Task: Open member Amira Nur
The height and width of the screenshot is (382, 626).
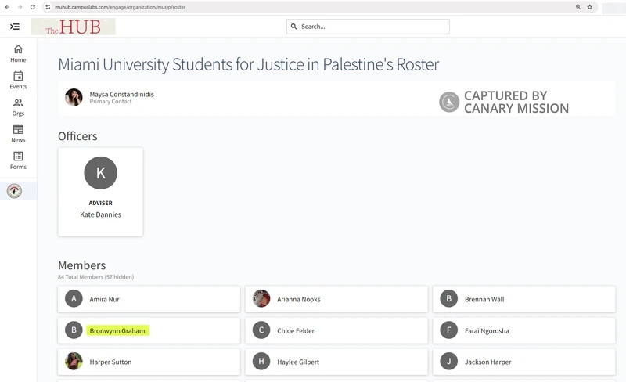Action: (149, 299)
